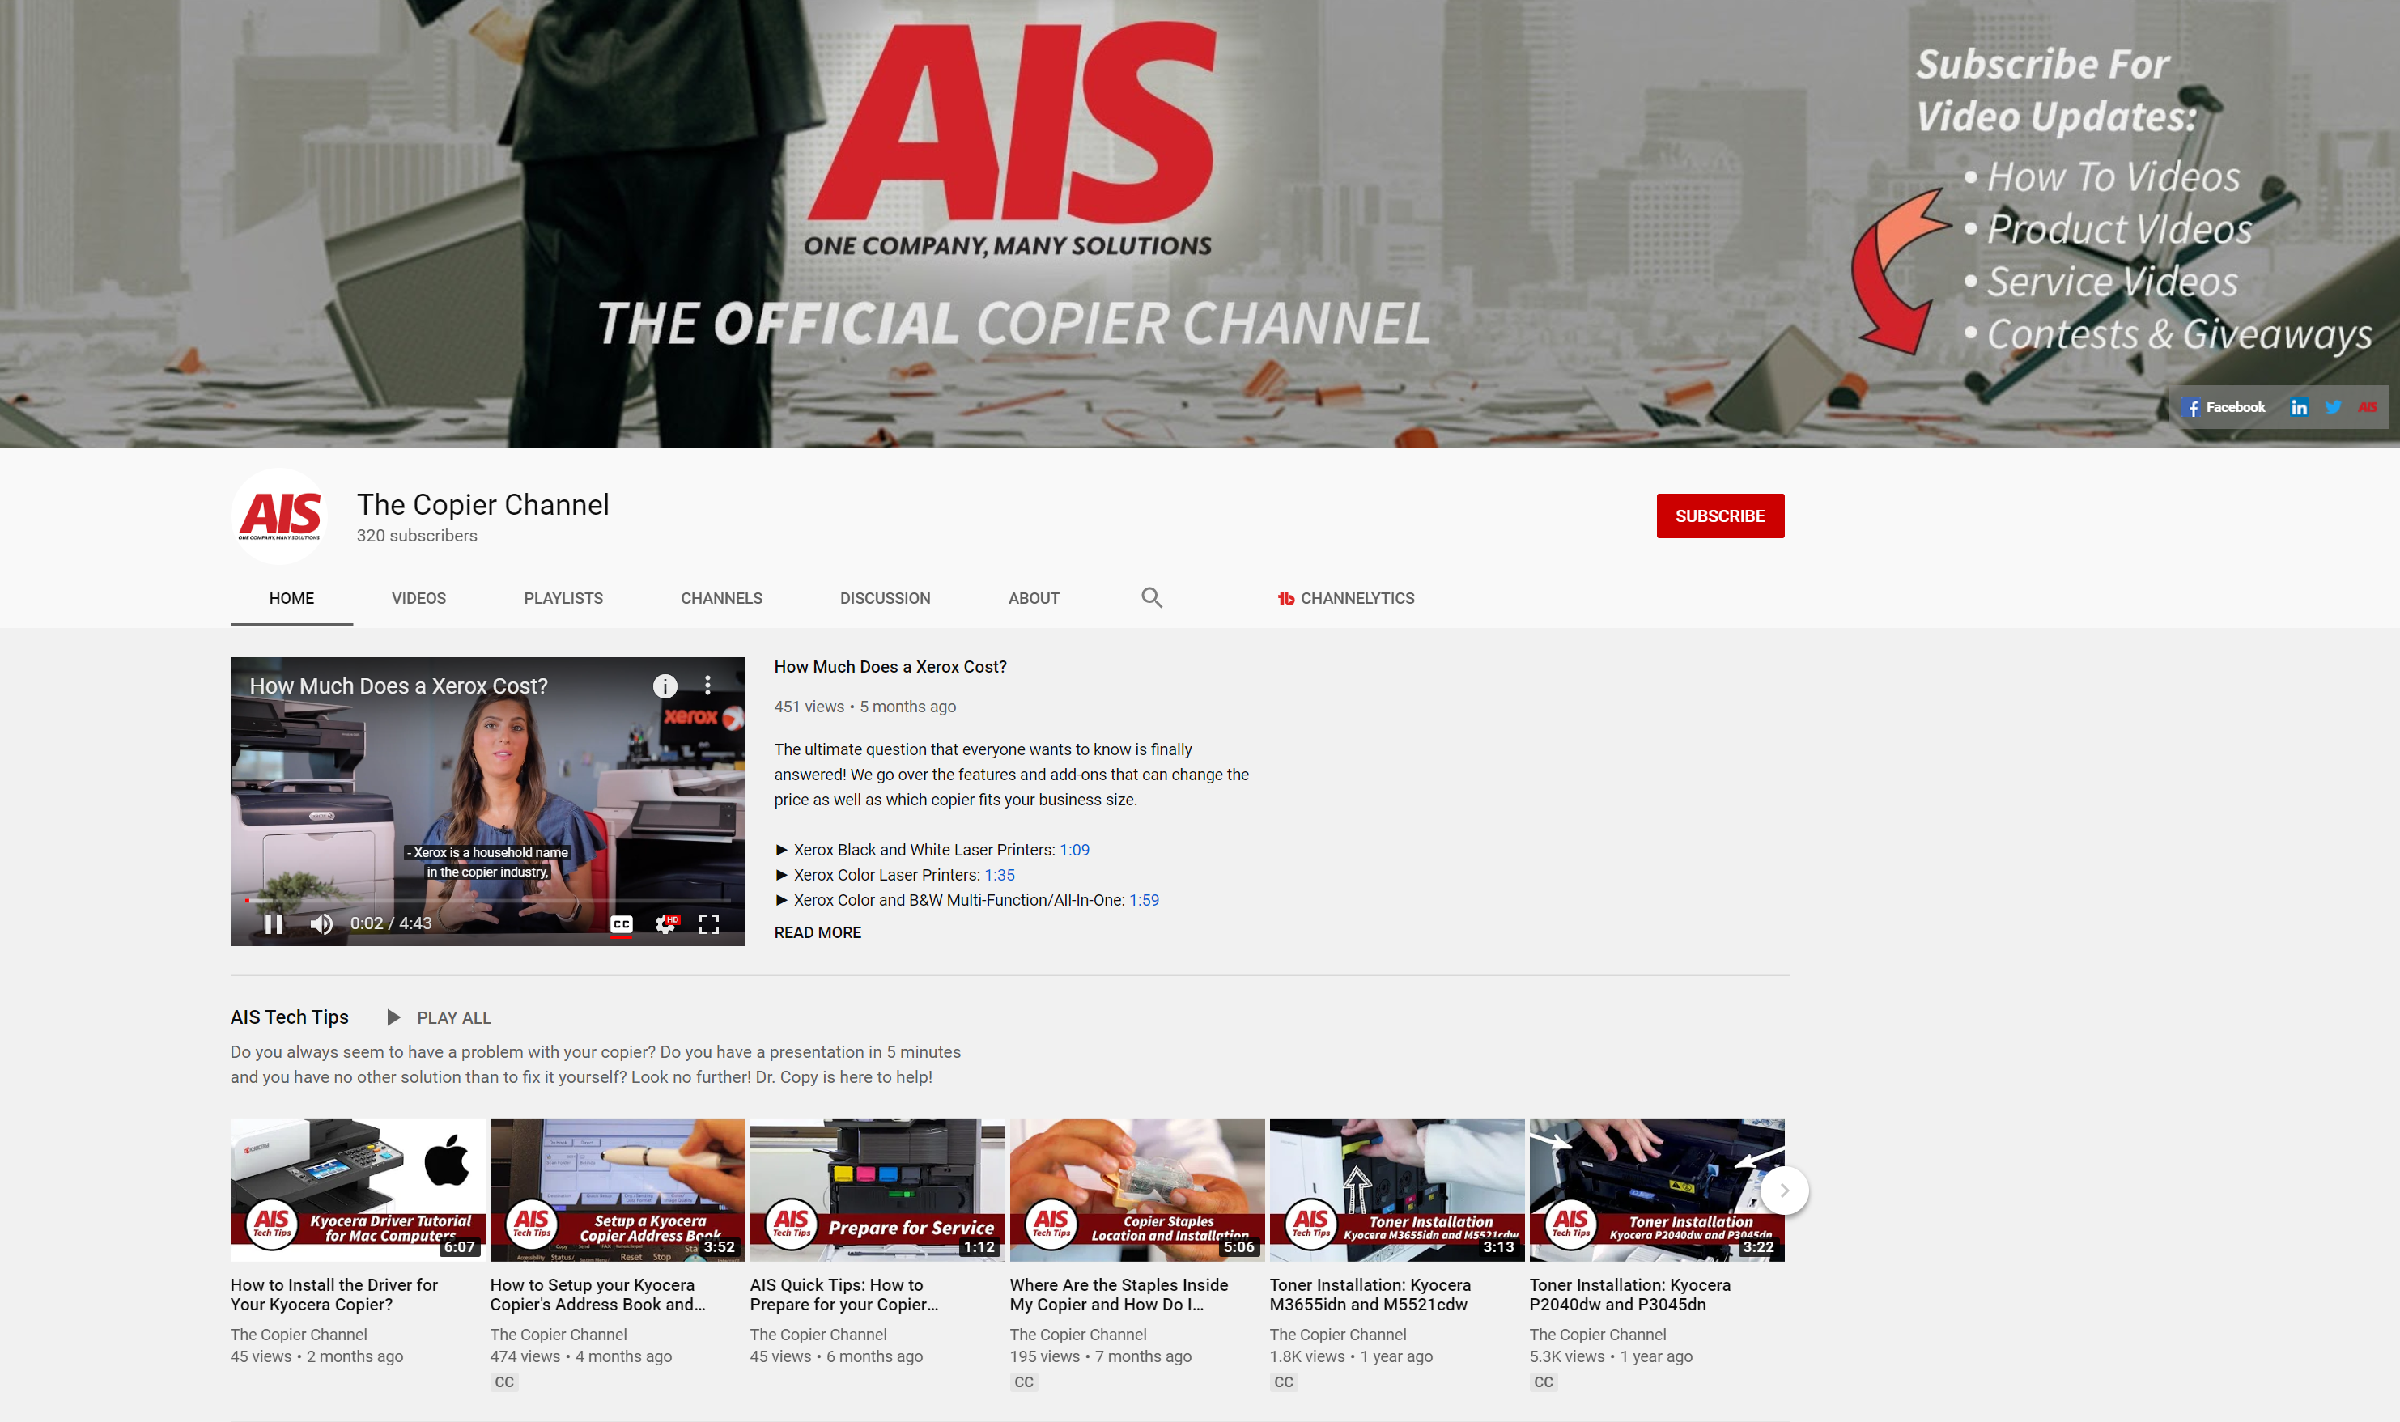Open the Facebook link in the banner
2400x1422 pixels.
pos(2224,407)
